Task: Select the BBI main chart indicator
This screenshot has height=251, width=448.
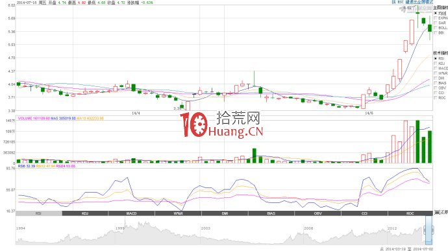Action: coord(436,32)
